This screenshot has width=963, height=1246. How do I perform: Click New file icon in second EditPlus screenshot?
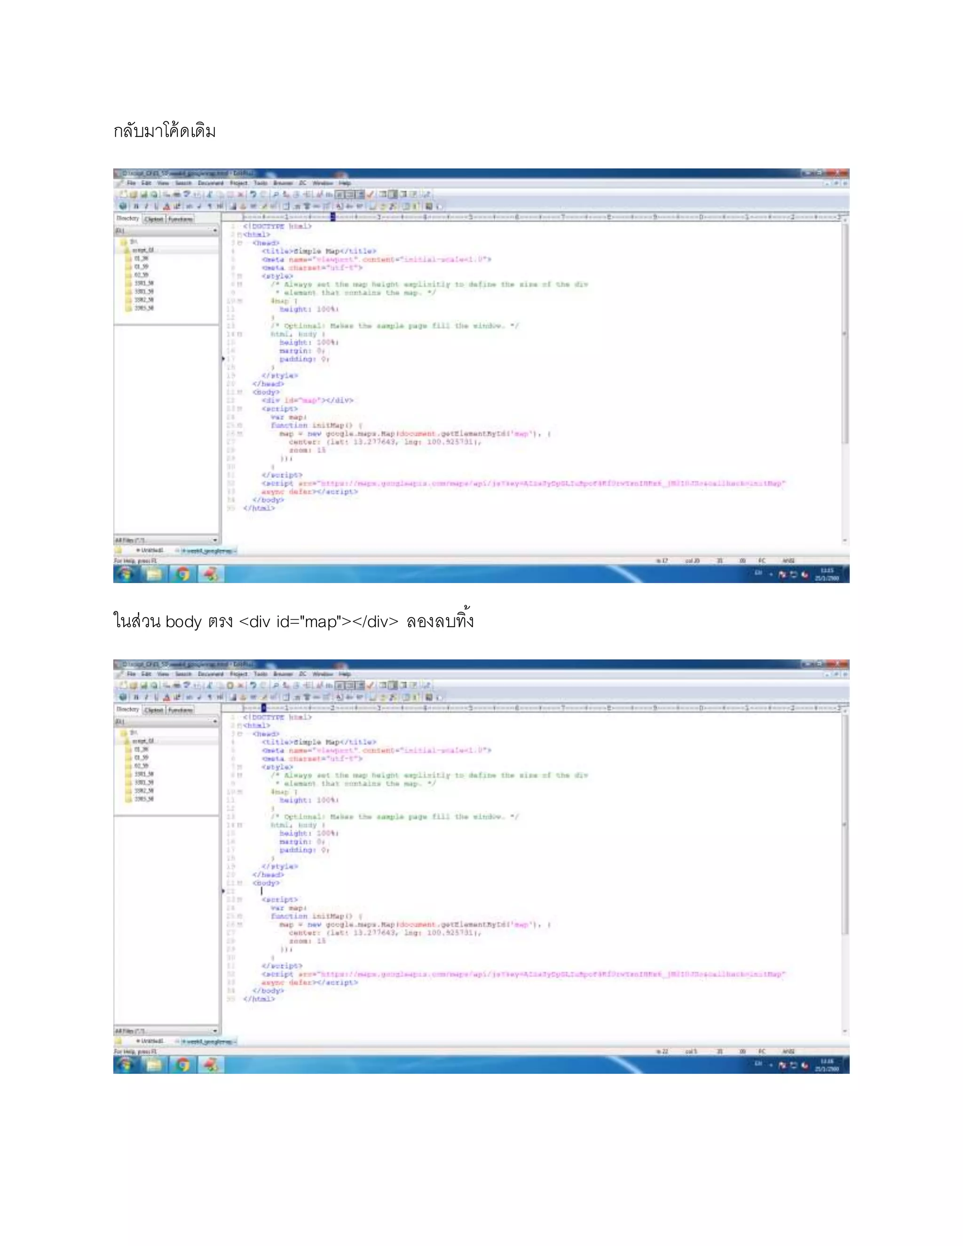click(124, 685)
